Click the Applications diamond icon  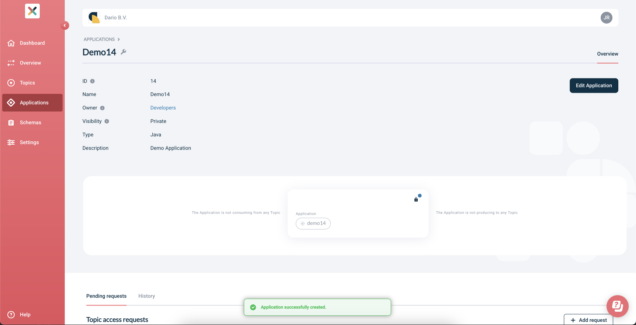11,103
